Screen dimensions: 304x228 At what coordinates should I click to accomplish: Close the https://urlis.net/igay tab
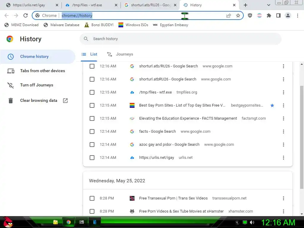[57, 5]
